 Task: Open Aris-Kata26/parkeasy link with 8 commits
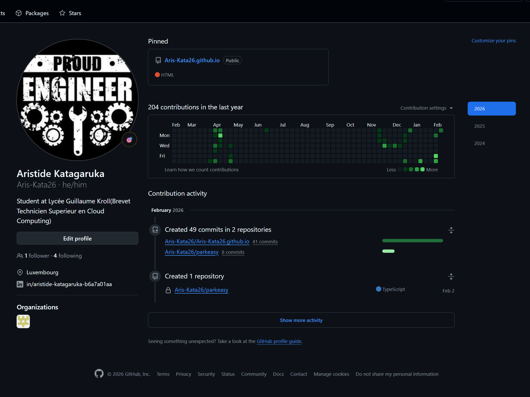click(x=192, y=252)
